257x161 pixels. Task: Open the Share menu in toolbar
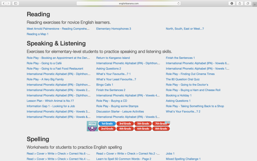tap(240, 3)
